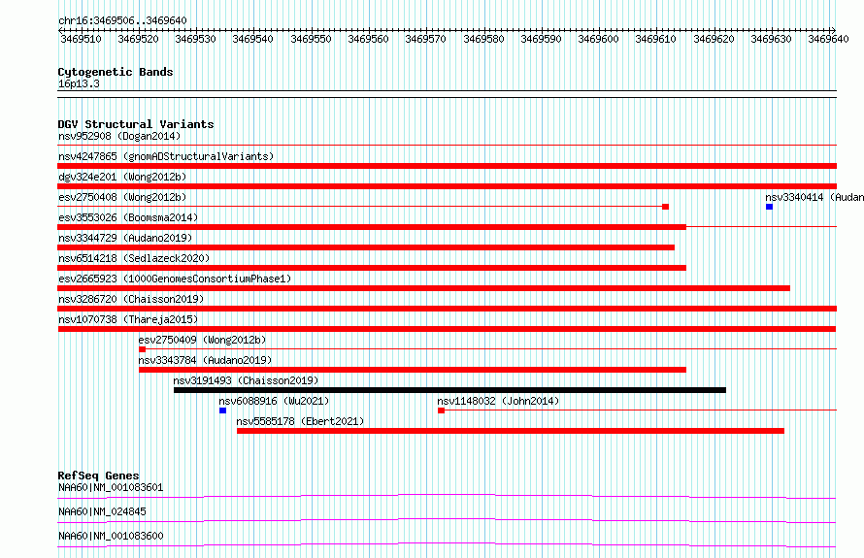Click ruler position 3469510
Viewport: 864px width, 558px height.
(x=81, y=39)
